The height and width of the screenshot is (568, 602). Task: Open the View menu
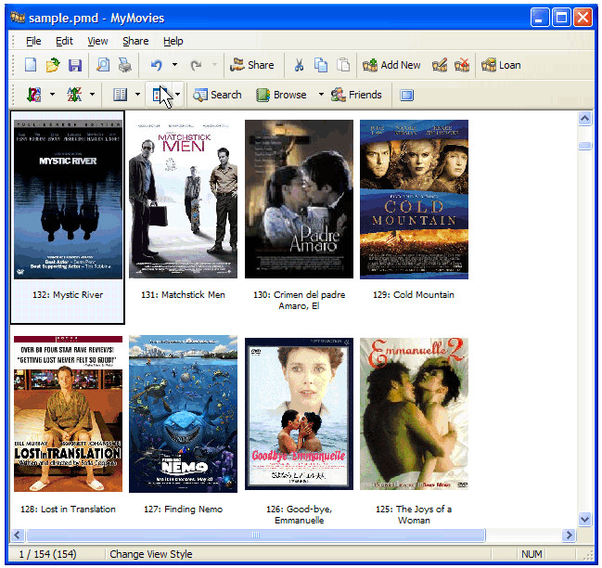(x=97, y=41)
